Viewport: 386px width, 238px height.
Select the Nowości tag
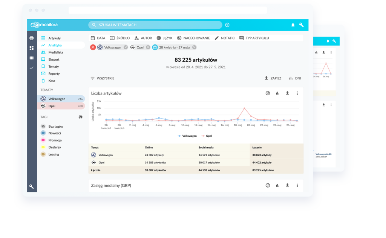pyautogui.click(x=51, y=133)
